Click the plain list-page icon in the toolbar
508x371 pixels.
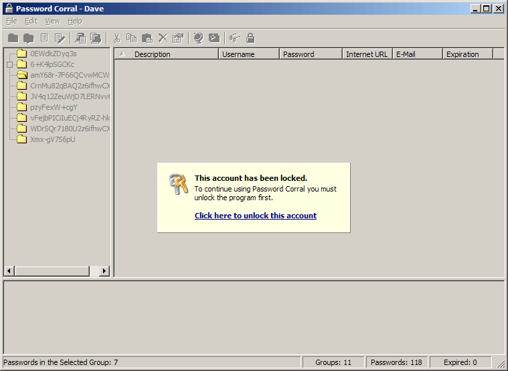[44, 38]
